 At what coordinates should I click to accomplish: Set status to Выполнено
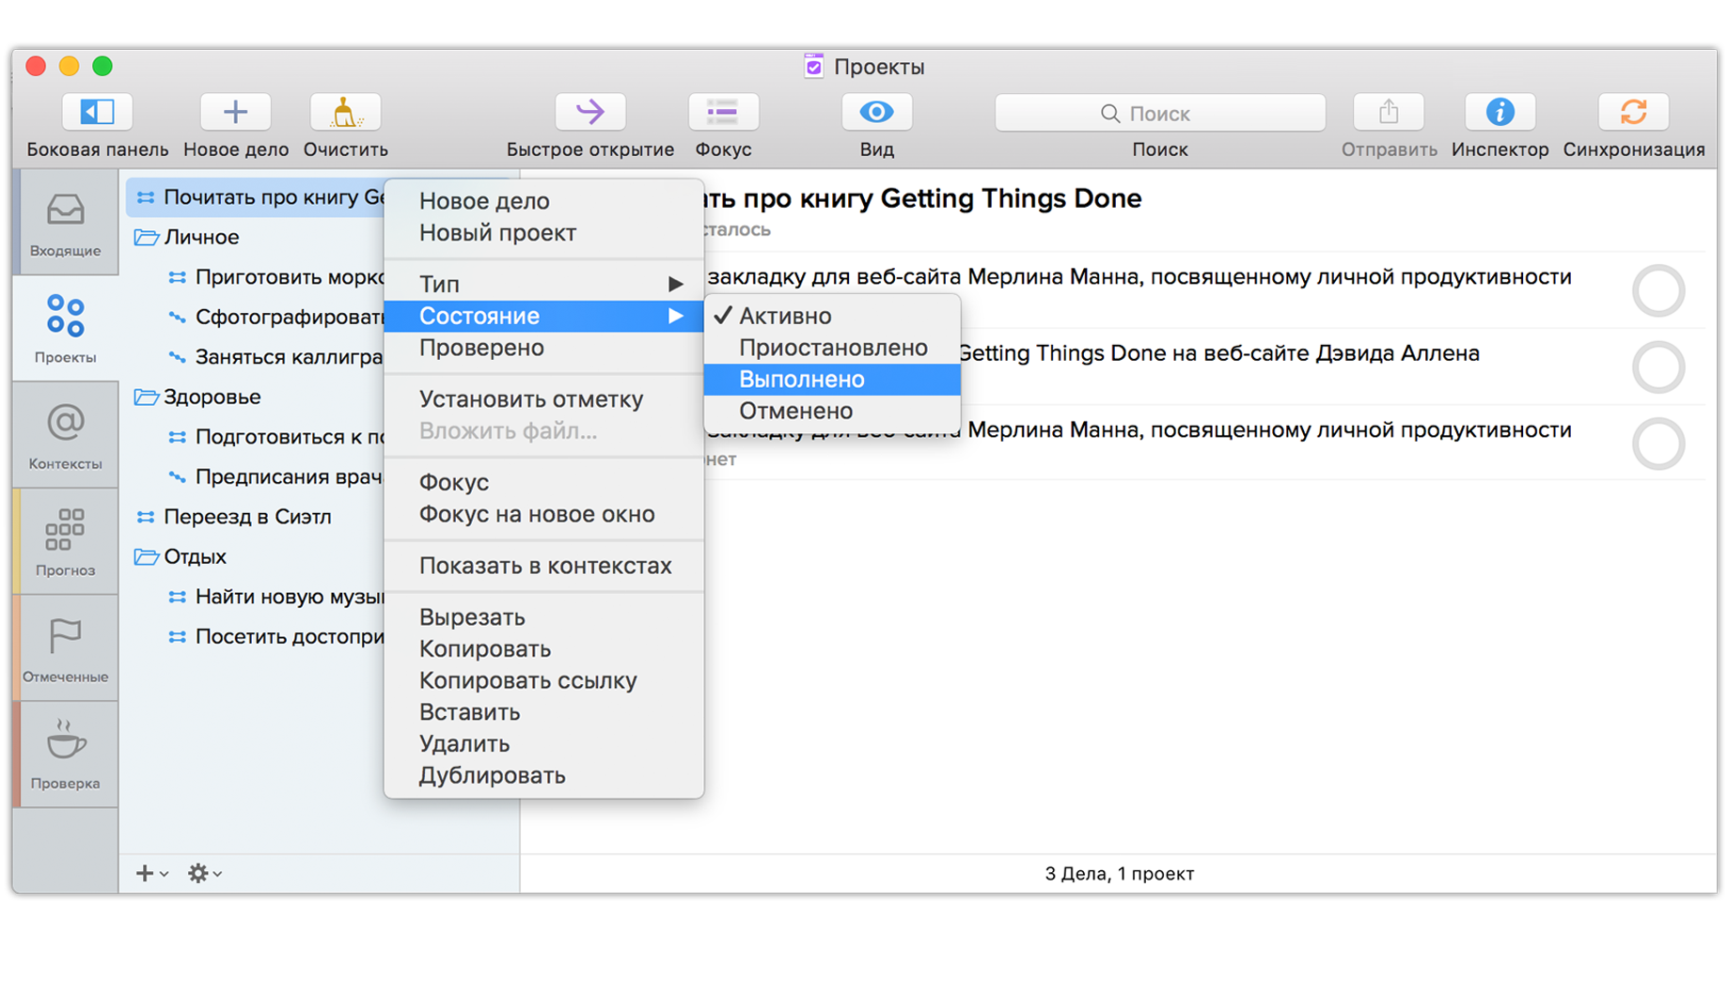pyautogui.click(x=832, y=380)
